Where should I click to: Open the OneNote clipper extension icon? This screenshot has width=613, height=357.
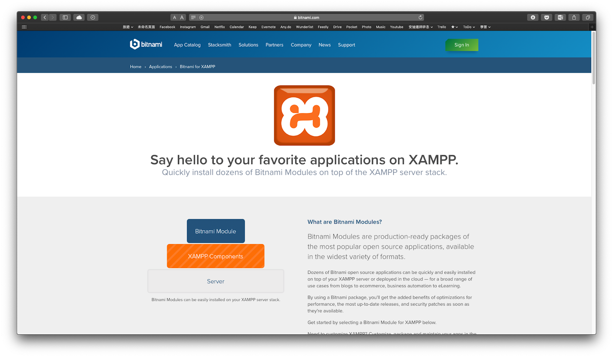pos(561,17)
